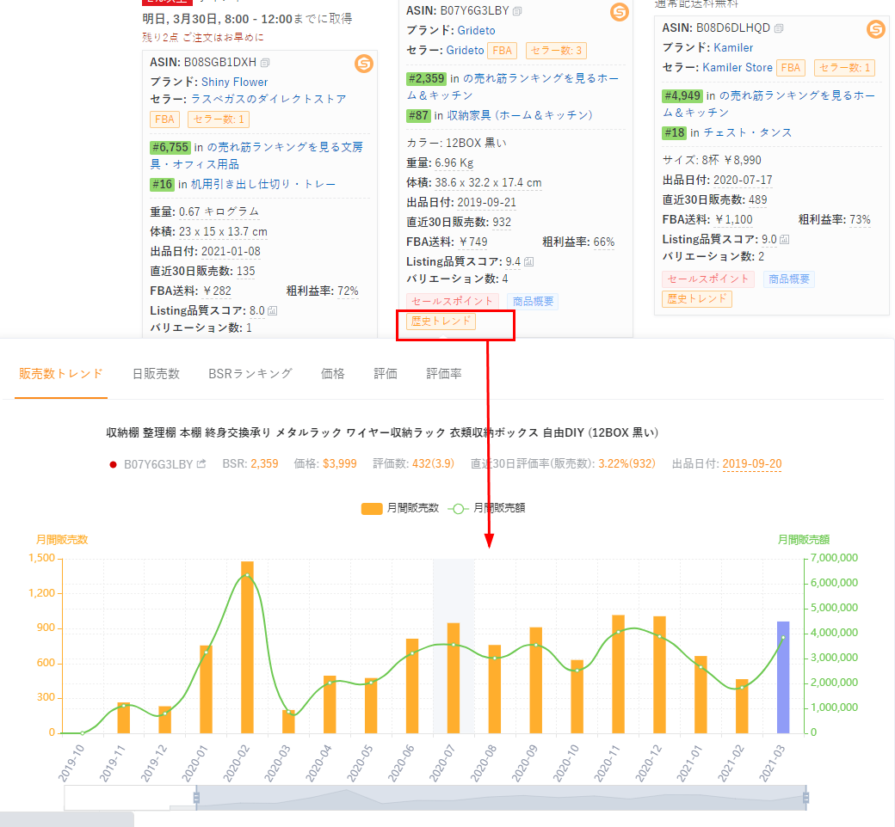Grab the right handle of the chart range slider
The height and width of the screenshot is (827, 895).
[x=806, y=798]
